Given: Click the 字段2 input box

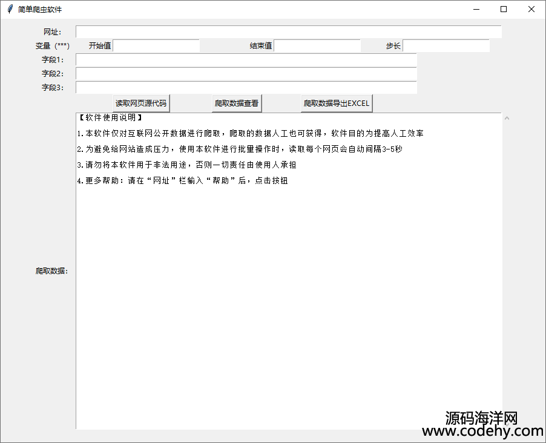Looking at the screenshot, I should [246, 74].
